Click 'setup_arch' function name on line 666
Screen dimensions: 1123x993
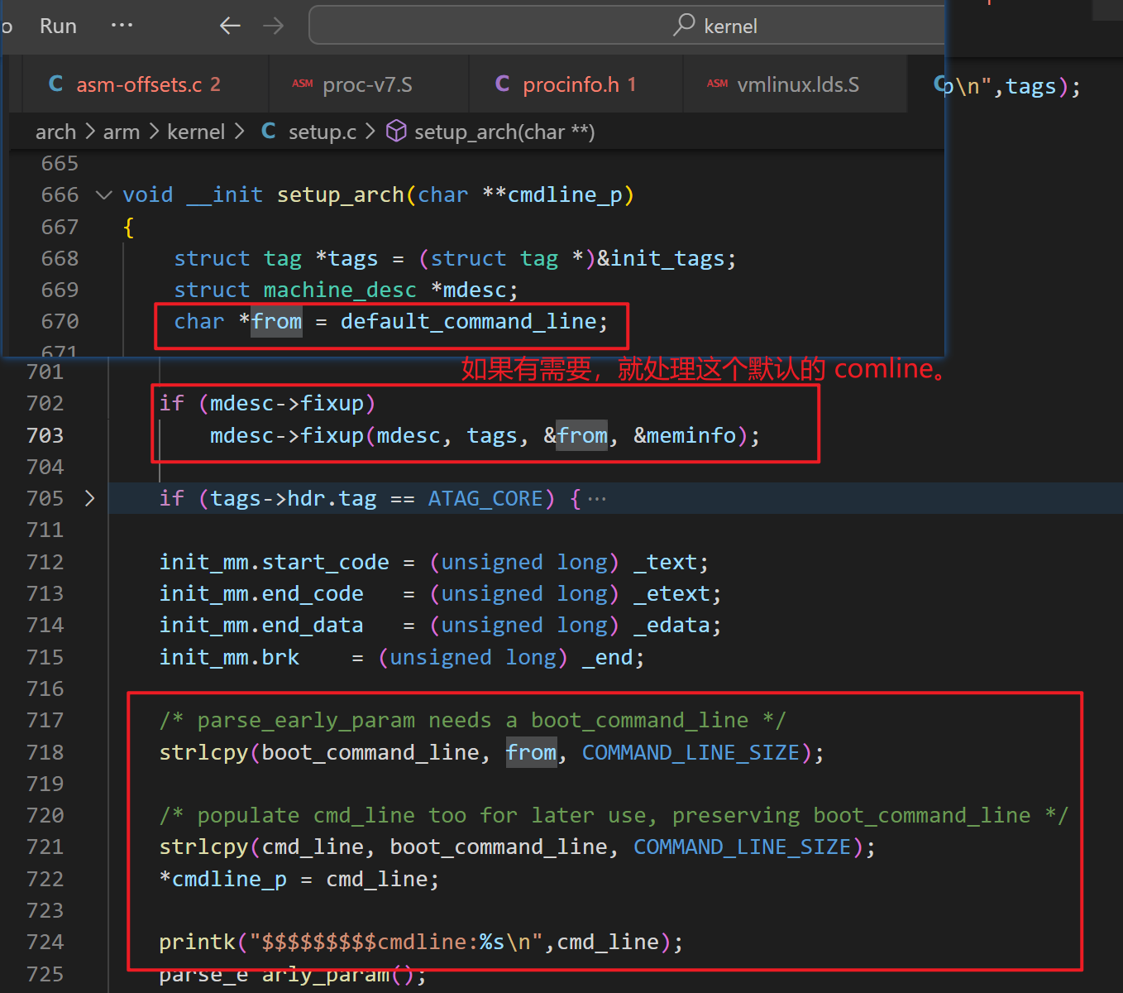tap(341, 194)
